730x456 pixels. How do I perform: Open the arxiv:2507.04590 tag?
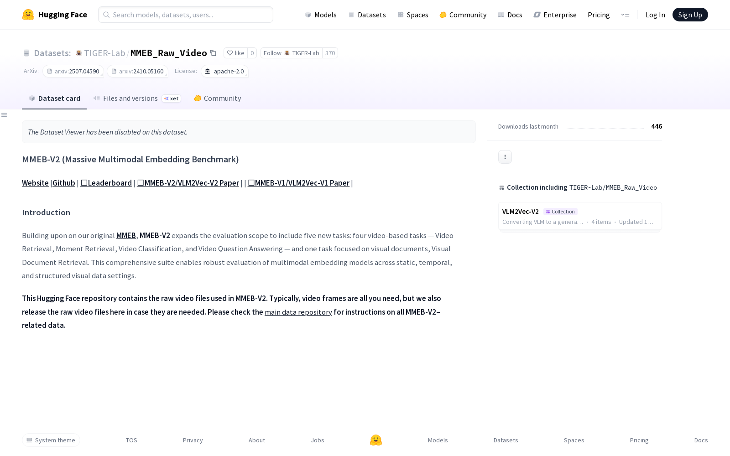(x=73, y=71)
